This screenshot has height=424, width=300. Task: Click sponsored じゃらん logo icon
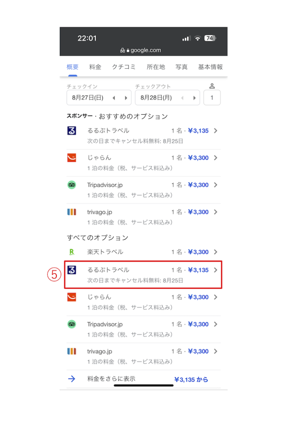(x=72, y=158)
